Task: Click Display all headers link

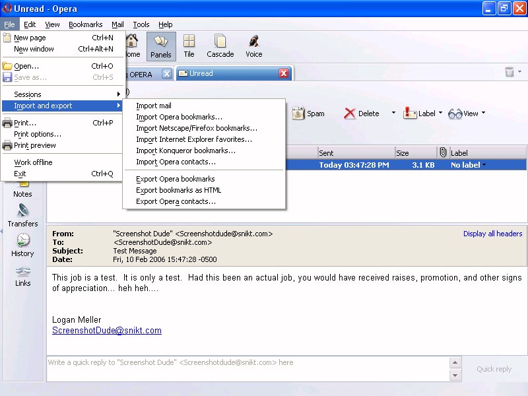Action: point(492,234)
